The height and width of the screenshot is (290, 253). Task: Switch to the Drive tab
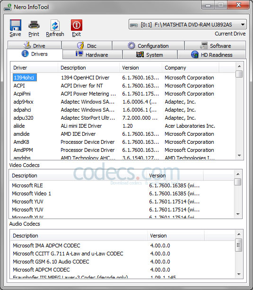(35, 45)
